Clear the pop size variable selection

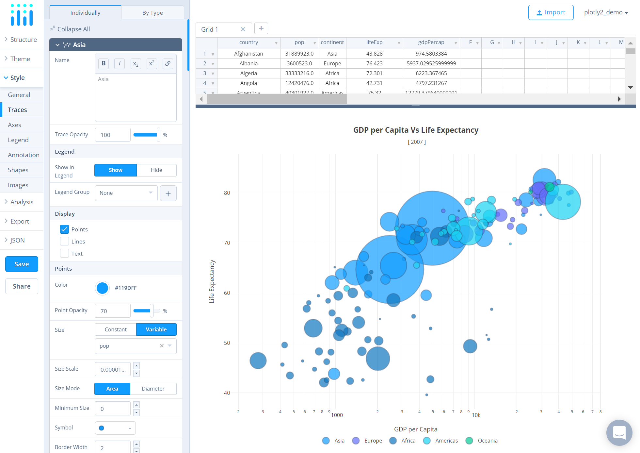[x=162, y=346]
